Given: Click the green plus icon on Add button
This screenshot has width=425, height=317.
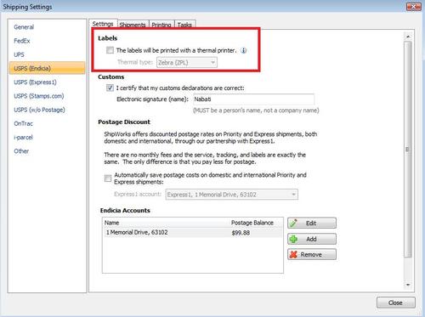Looking at the screenshot, I should click(x=294, y=239).
